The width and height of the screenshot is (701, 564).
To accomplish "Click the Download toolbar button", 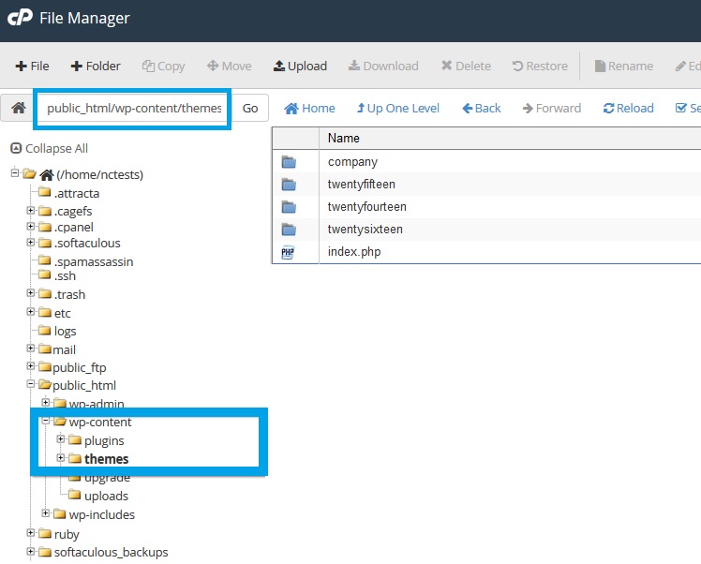I will pyautogui.click(x=383, y=67).
